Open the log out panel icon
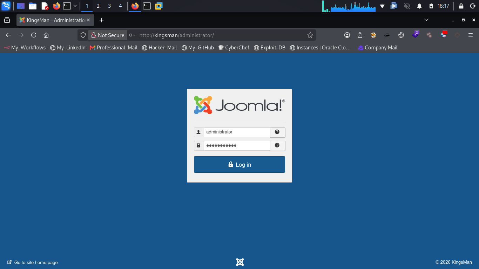The image size is (479, 269). pos(472,6)
